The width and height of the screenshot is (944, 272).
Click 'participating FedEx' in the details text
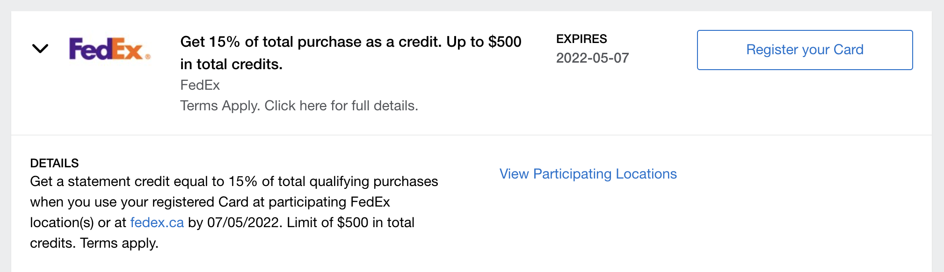(329, 202)
